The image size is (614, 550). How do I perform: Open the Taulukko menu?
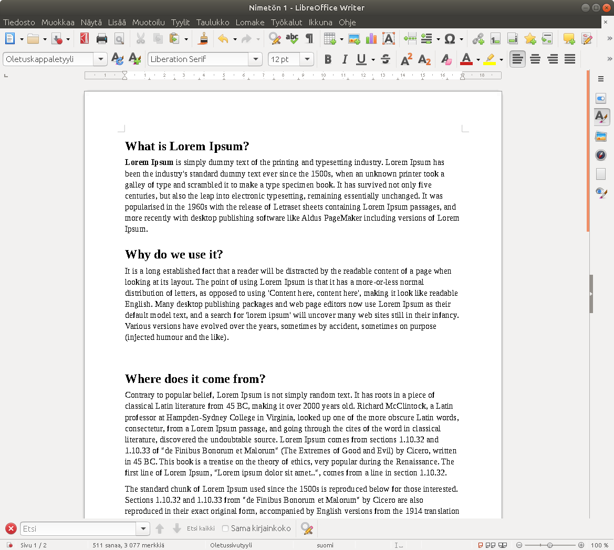click(x=213, y=22)
